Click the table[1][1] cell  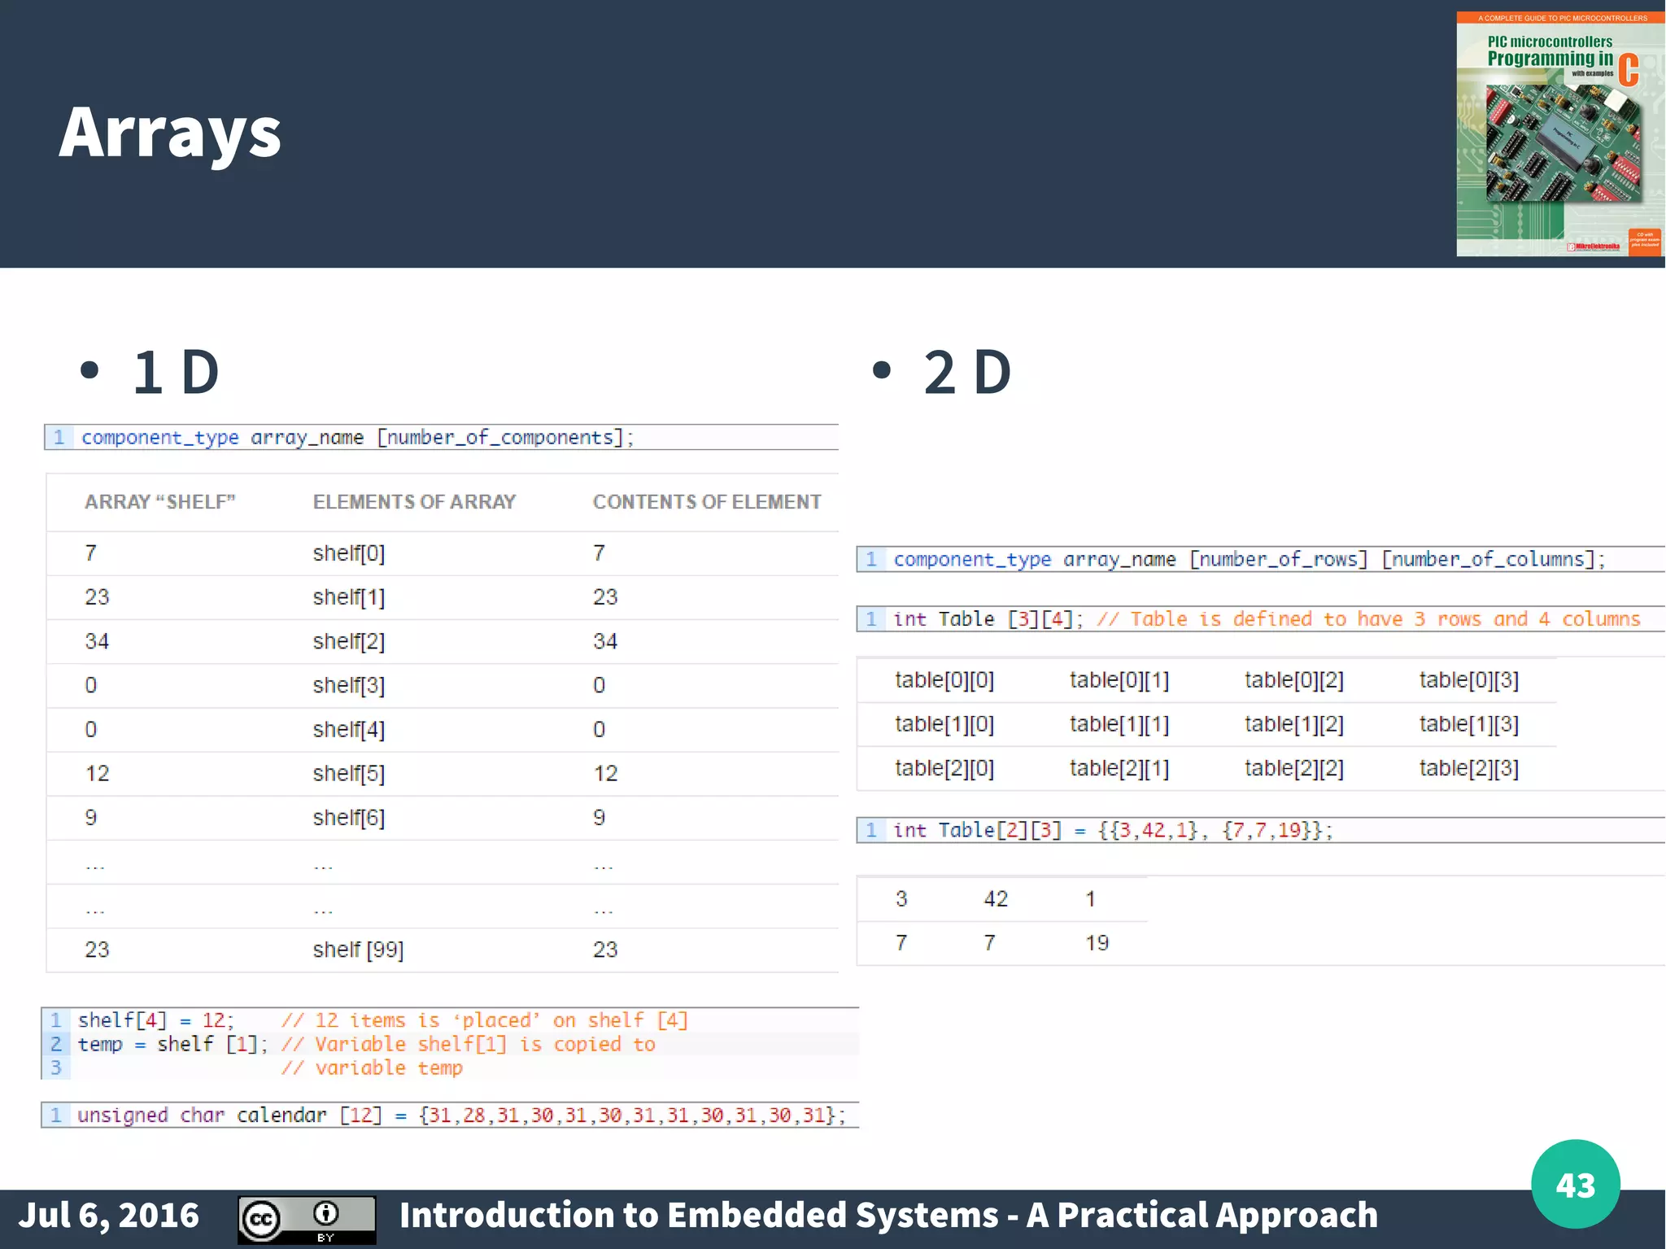click(x=1119, y=724)
